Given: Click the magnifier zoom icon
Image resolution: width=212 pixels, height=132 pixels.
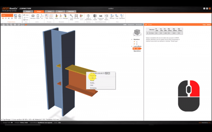Looking at the screenshot, I should pos(11,25).
